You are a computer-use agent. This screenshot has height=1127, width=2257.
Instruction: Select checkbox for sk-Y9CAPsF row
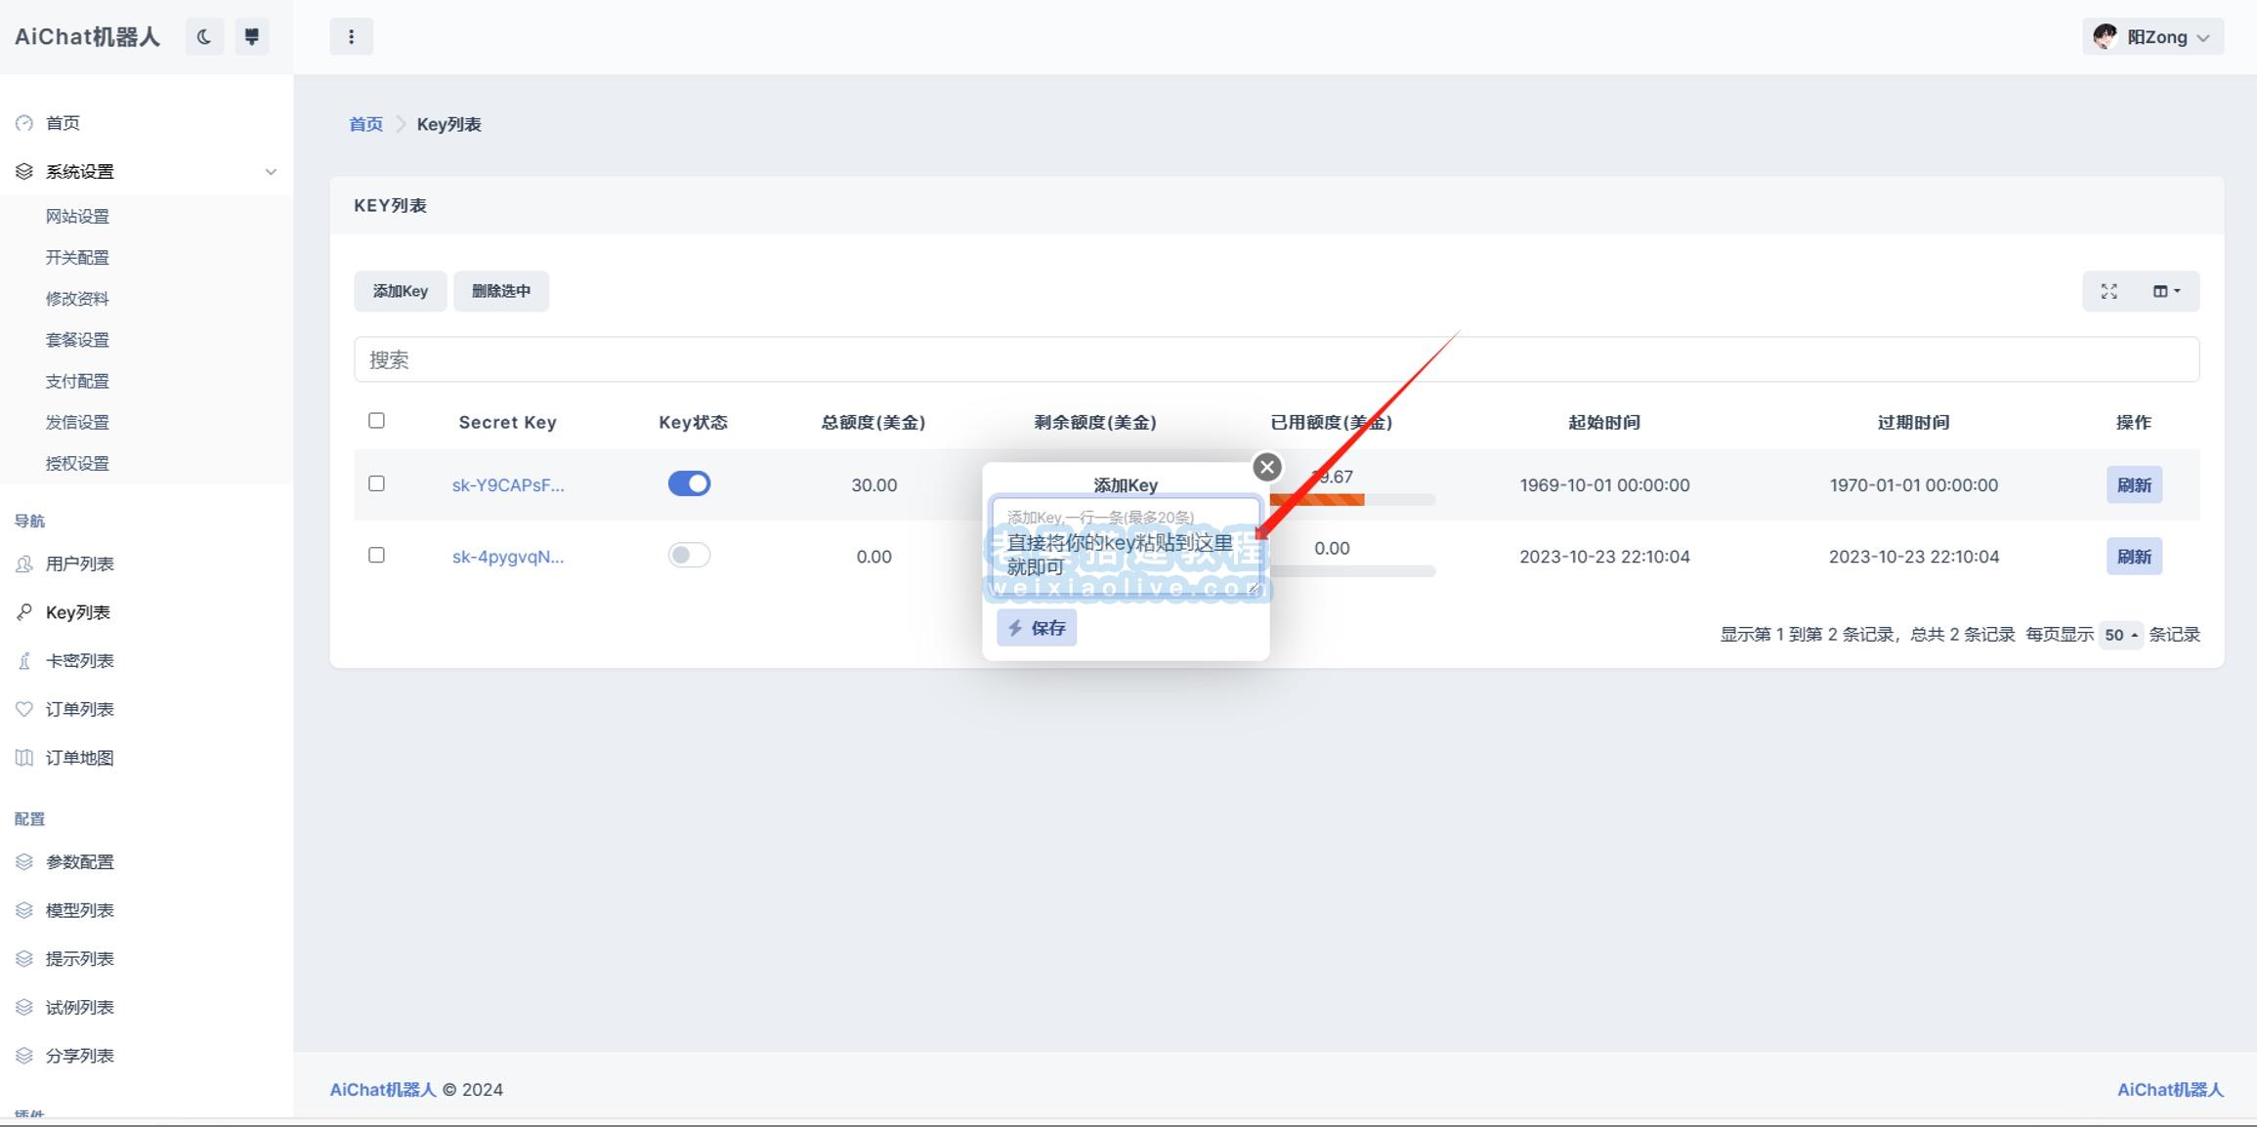[376, 483]
